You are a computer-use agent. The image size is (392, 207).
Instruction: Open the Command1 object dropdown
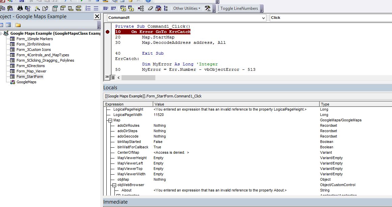click(x=263, y=18)
